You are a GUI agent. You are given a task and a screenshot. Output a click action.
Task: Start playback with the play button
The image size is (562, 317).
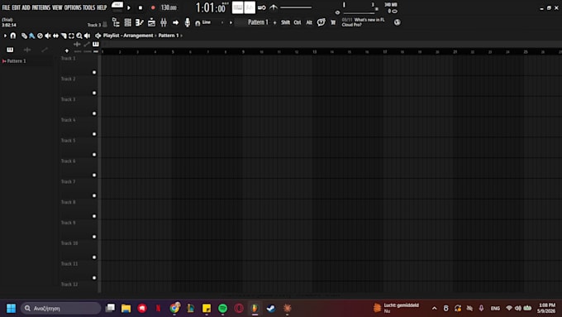[129, 7]
